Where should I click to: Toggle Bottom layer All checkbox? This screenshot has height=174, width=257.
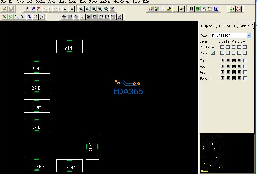coord(245,78)
